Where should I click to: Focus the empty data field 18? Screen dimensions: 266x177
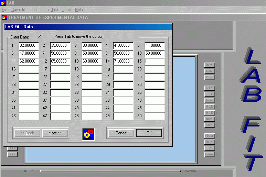pyautogui.click(x=92, y=69)
